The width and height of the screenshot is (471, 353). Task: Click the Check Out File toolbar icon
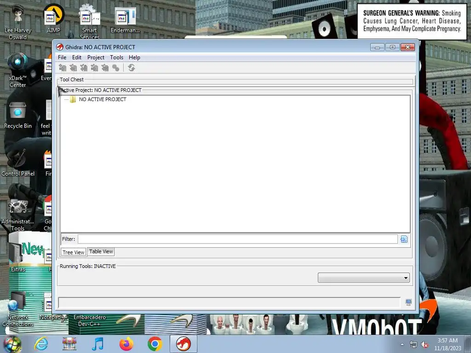point(73,68)
